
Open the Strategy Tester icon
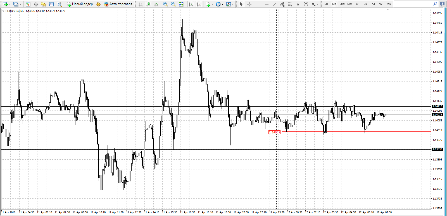59,4
